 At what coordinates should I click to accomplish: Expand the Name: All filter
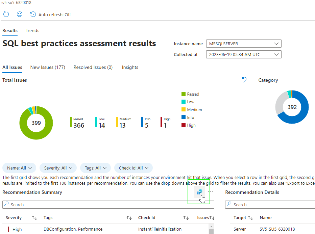click(19, 168)
